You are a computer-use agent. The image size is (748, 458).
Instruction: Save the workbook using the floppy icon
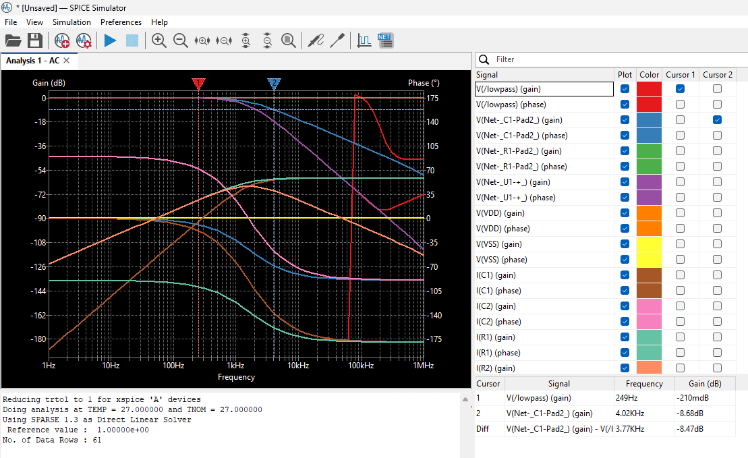[x=35, y=40]
